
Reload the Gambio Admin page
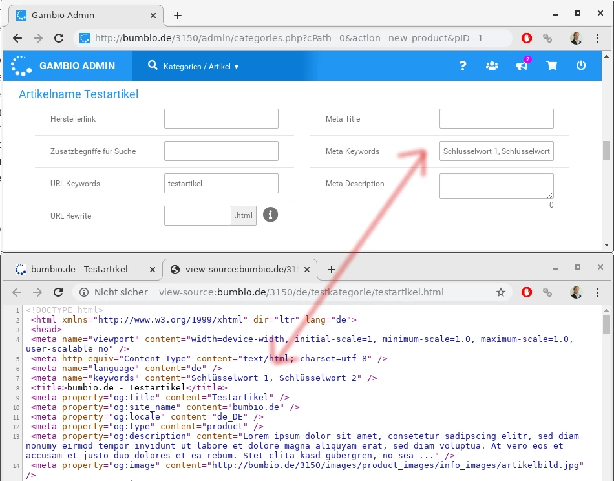pyautogui.click(x=59, y=38)
